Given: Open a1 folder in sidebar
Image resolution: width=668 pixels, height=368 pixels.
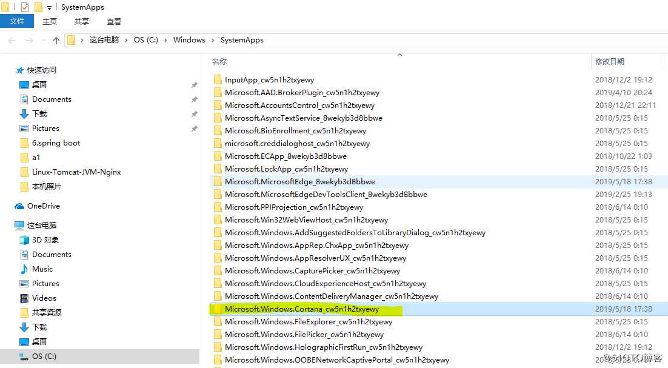Looking at the screenshot, I should click(x=36, y=157).
